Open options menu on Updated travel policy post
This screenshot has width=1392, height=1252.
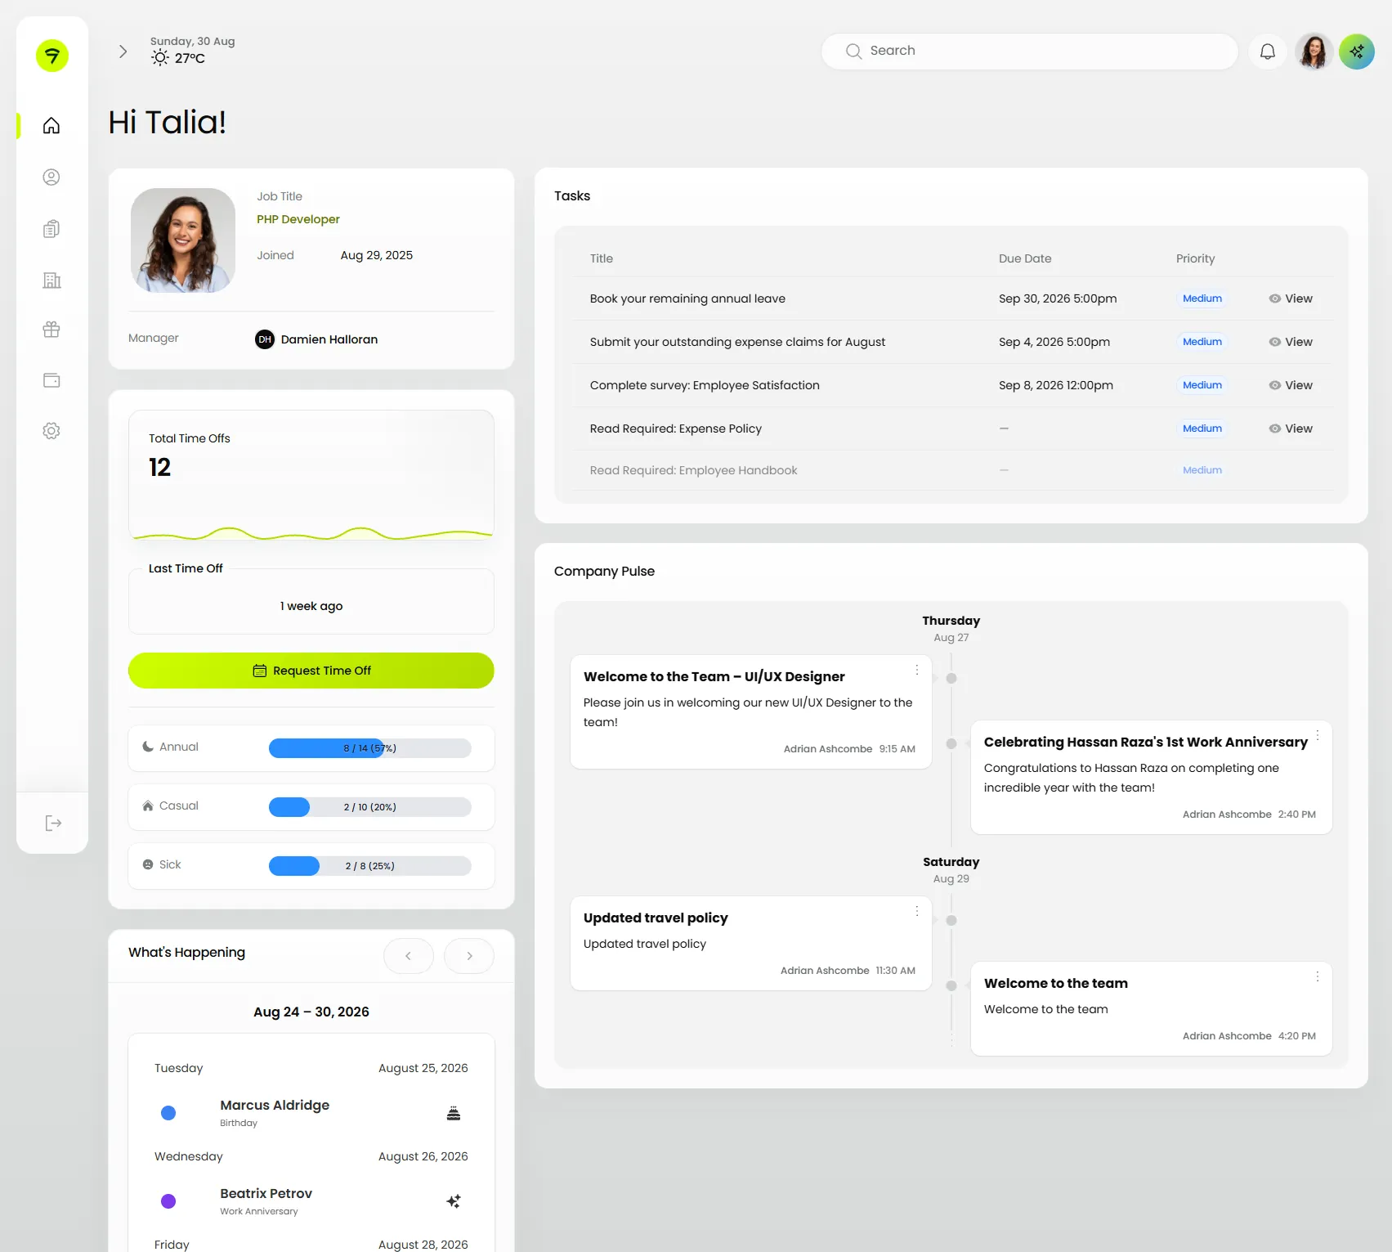[x=917, y=911]
